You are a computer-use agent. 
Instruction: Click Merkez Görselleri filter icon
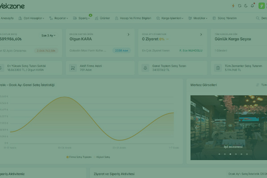(x=258, y=85)
